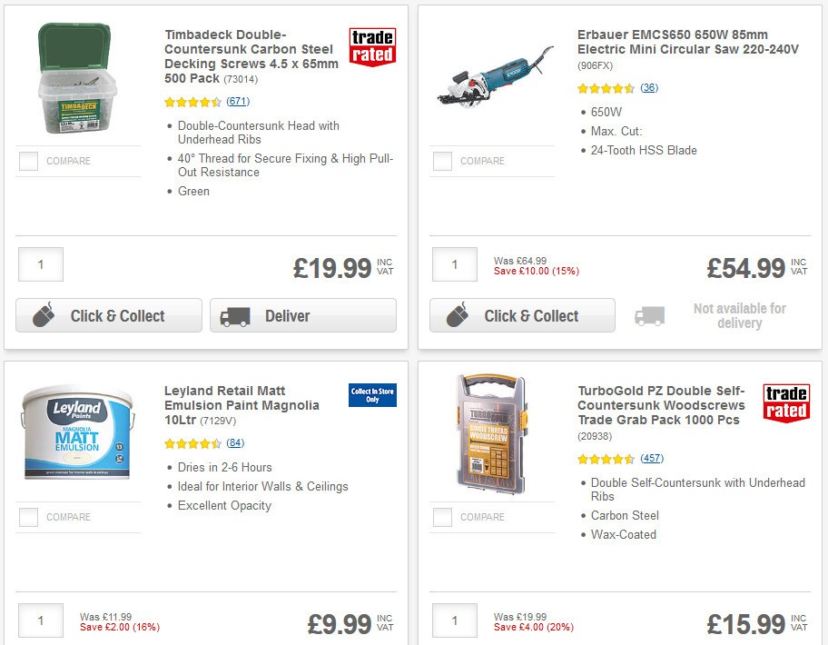Select the Collect In Store Only badge

(x=370, y=397)
